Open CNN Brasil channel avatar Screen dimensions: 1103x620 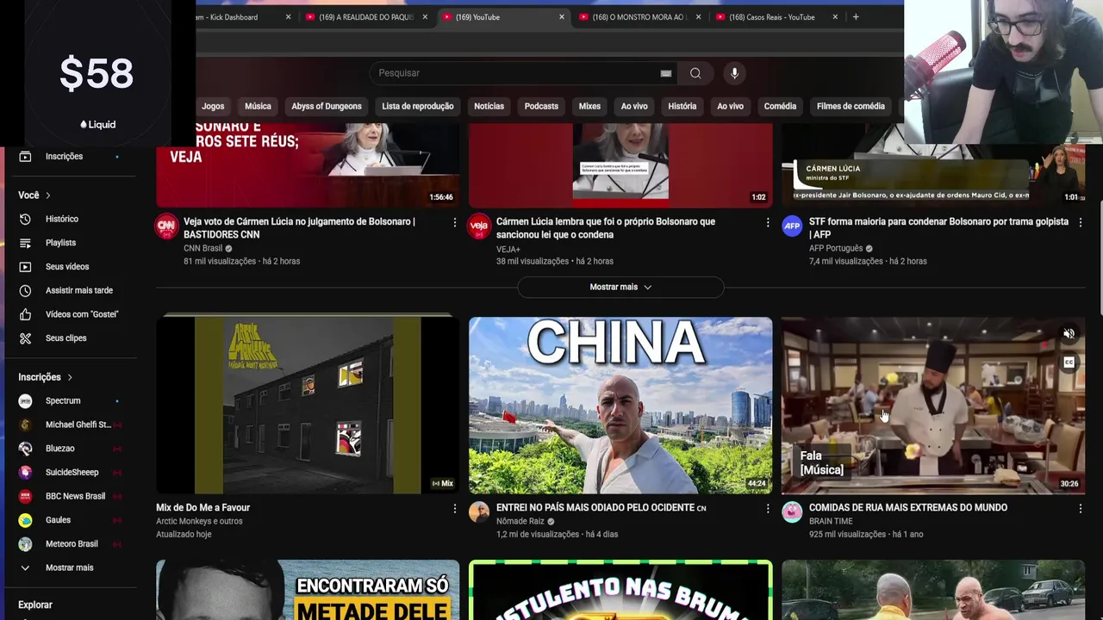coord(166,226)
